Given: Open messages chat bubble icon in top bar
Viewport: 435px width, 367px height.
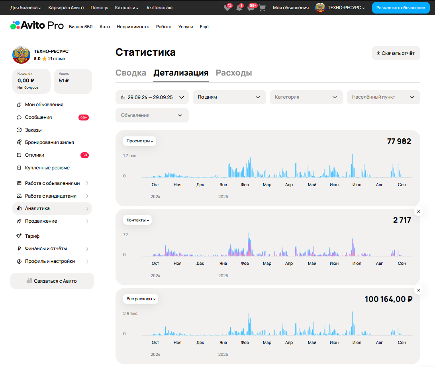Looking at the screenshot, I should [x=251, y=8].
